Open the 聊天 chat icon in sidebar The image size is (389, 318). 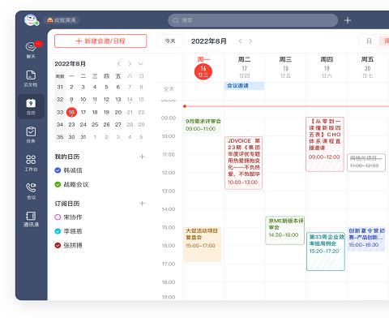click(31, 49)
